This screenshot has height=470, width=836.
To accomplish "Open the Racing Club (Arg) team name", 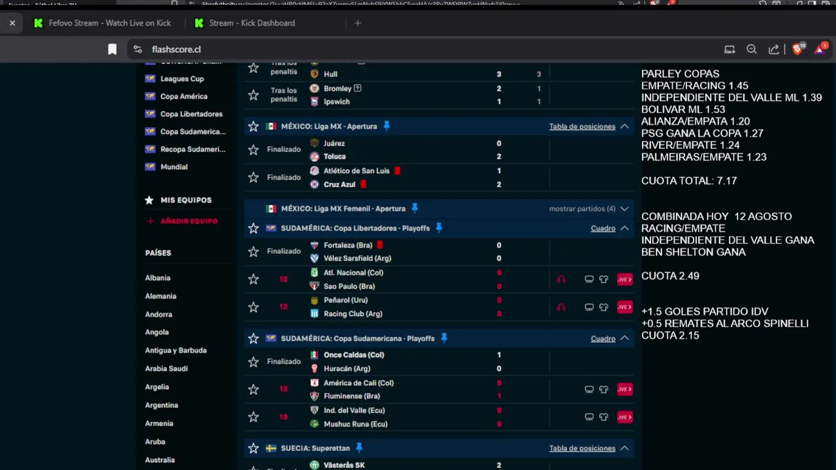I will (x=353, y=314).
